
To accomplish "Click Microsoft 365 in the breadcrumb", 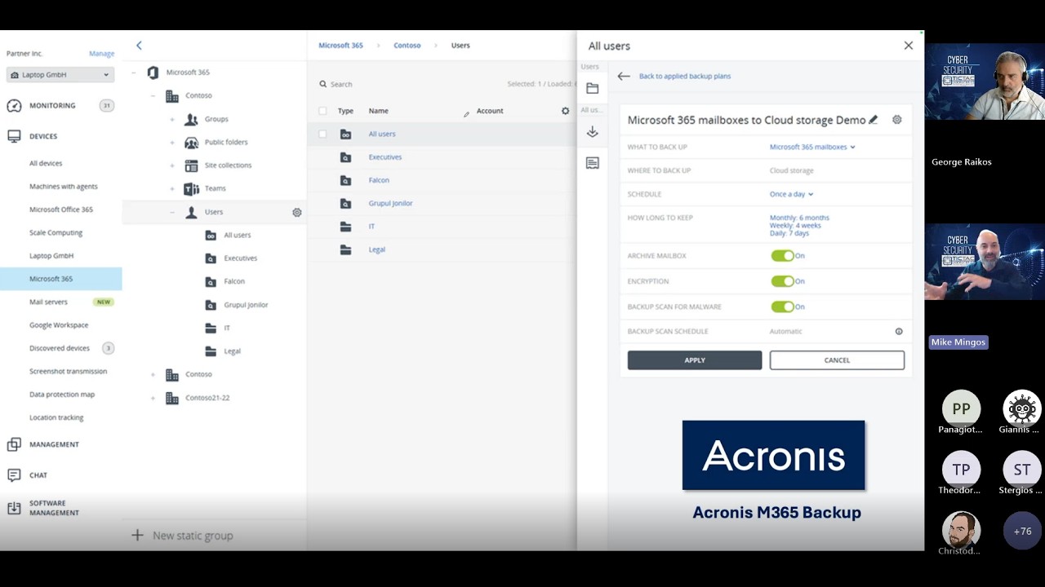I will point(340,46).
